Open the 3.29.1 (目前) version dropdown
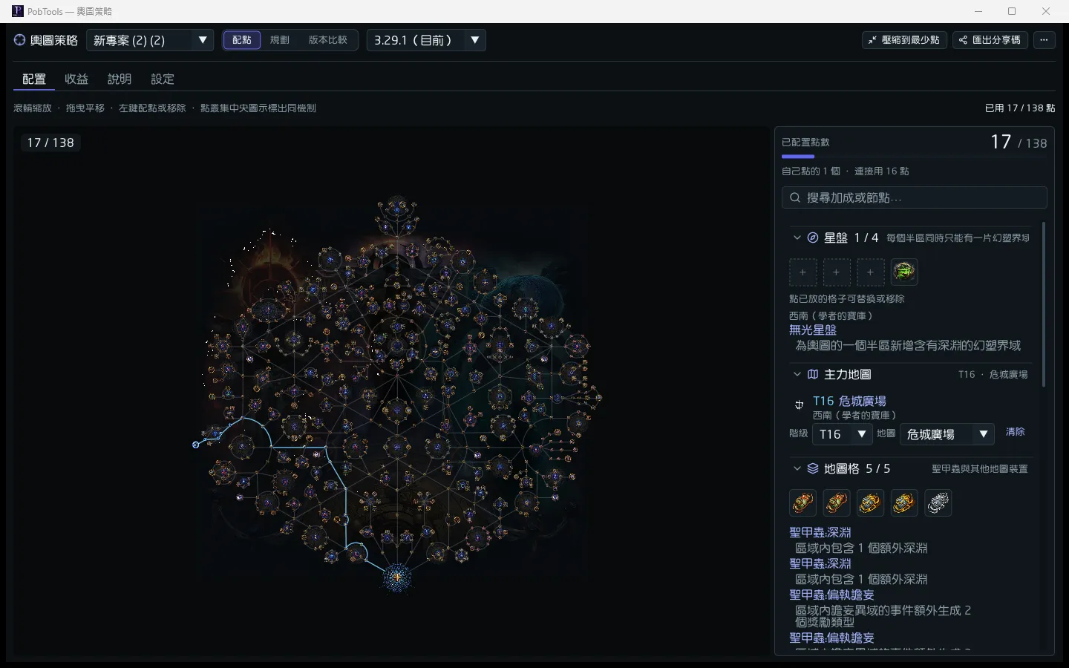This screenshot has height=668, width=1069. (427, 40)
